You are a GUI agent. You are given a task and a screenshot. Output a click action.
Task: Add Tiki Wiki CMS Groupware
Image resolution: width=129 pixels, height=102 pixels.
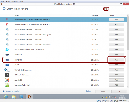point(117,70)
